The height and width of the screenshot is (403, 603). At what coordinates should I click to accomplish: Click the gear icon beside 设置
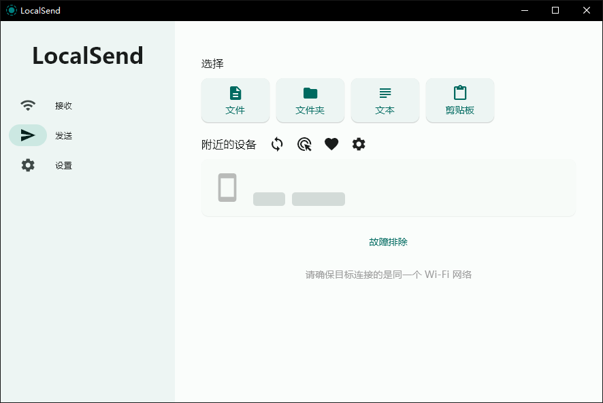click(28, 165)
